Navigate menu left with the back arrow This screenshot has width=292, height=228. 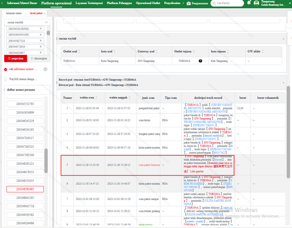[2, 3]
